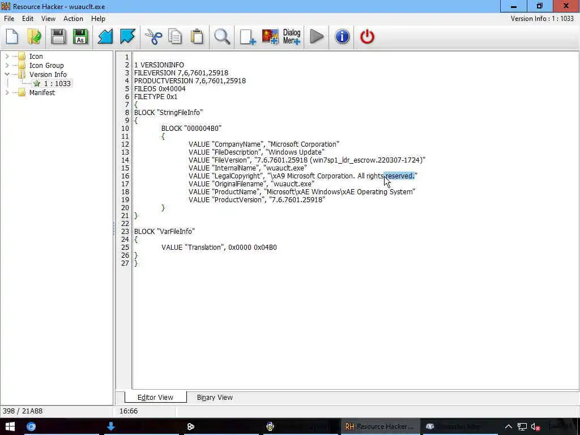580x435 pixels.
Task: Click the 398 / 21A88 status bar entry
Action: pos(23,411)
